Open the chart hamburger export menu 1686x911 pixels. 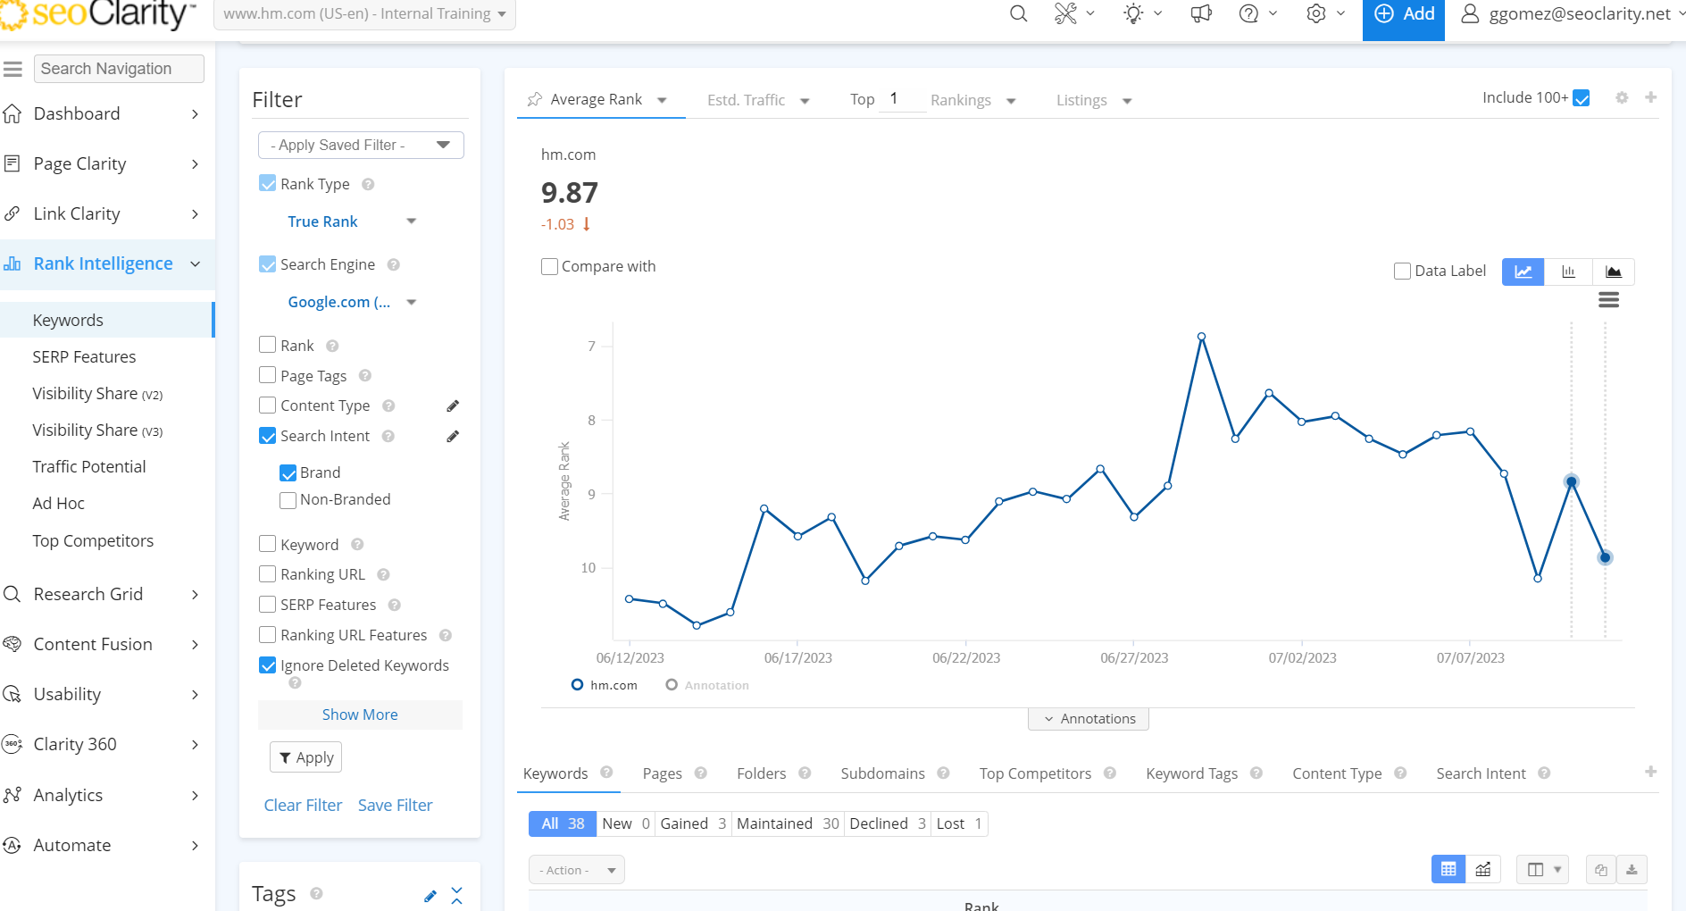(x=1608, y=300)
